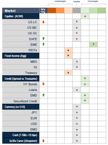
Task: Click the green dot in the EME row
Action: click(x=94, y=44)
